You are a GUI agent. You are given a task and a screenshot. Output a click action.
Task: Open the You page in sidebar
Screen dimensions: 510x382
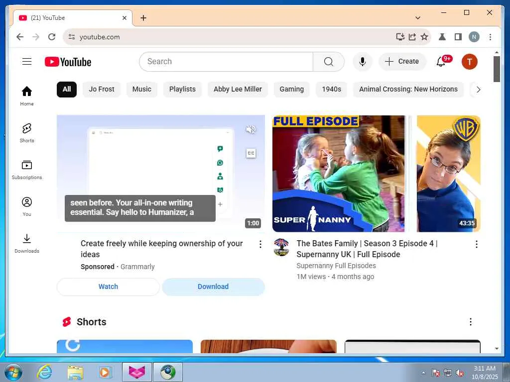click(27, 206)
